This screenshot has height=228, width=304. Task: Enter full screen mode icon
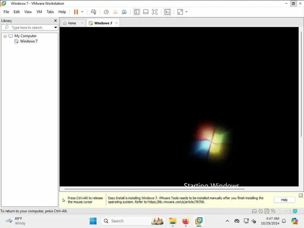154,12
